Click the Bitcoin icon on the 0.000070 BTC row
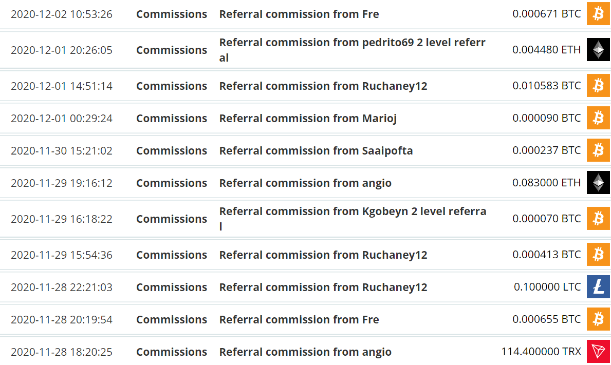 (598, 219)
